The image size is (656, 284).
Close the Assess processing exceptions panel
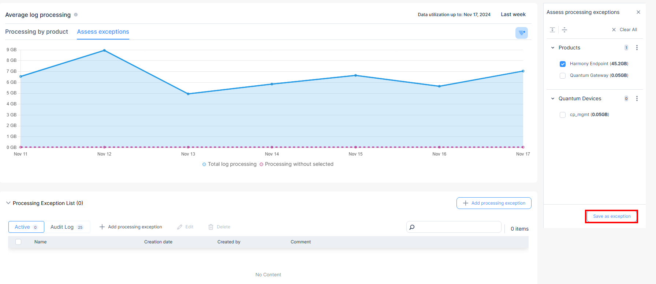click(638, 12)
